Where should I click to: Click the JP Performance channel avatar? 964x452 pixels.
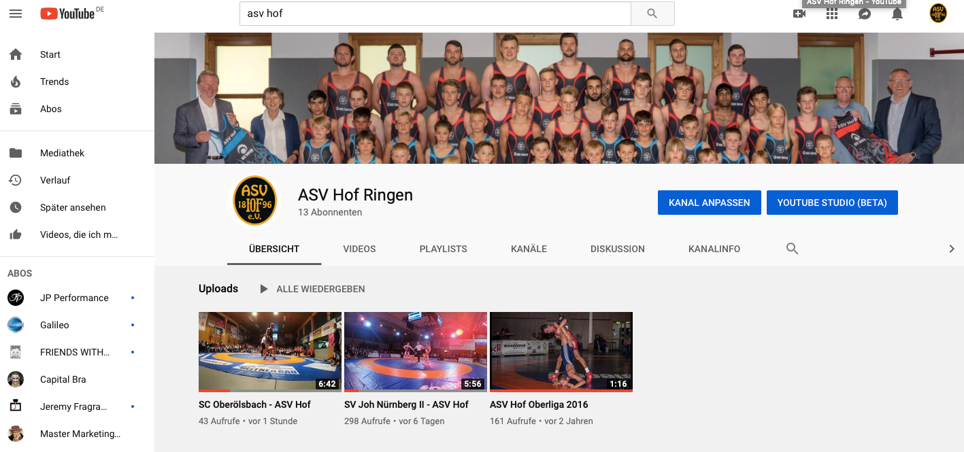(x=15, y=298)
